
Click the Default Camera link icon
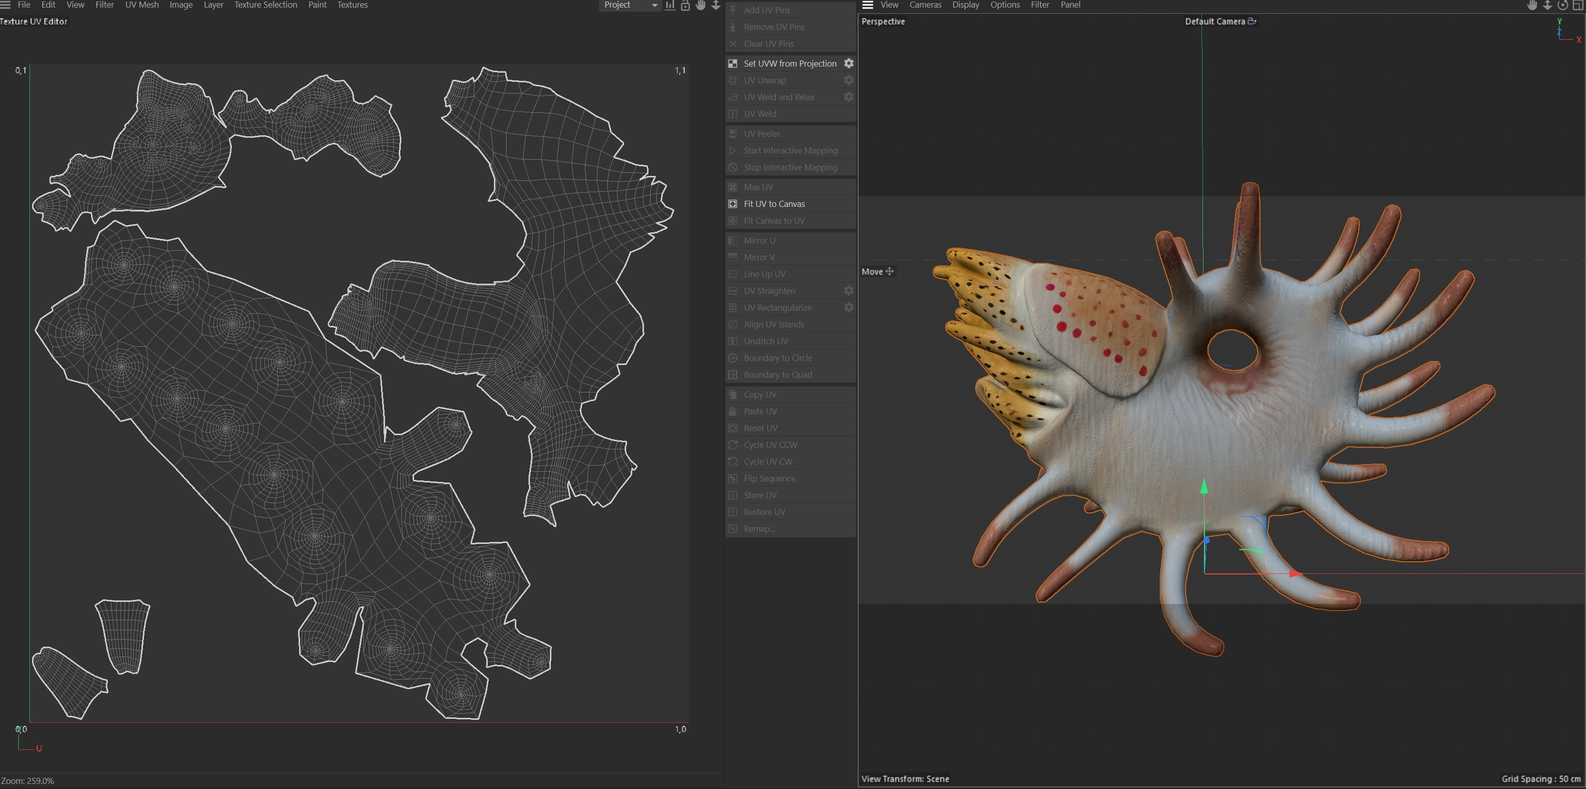tap(1252, 21)
